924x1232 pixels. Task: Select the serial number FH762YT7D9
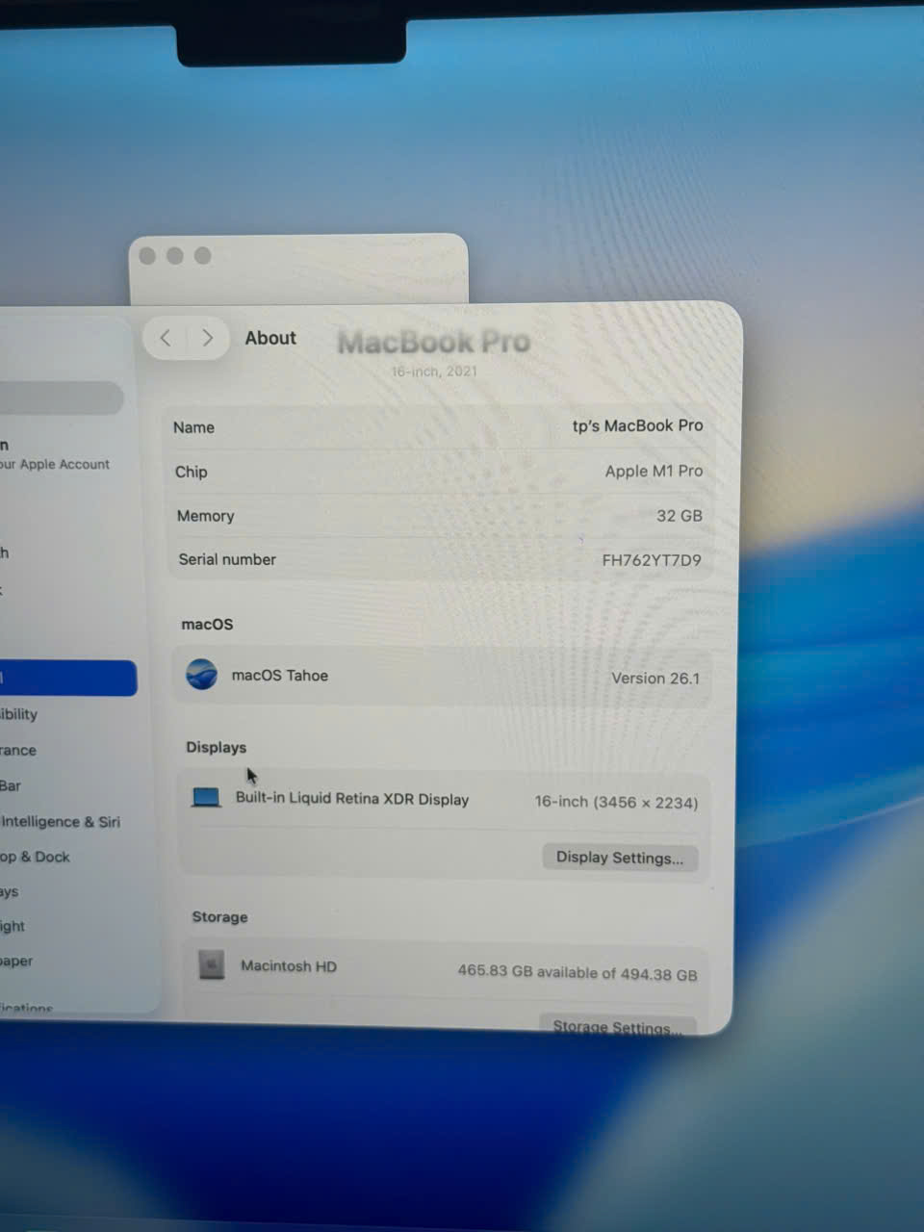click(x=651, y=560)
